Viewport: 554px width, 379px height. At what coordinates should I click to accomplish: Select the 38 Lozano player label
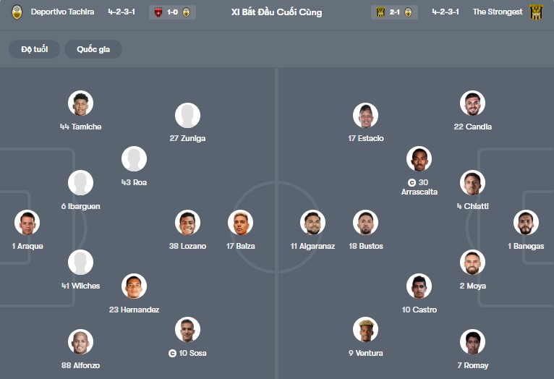[x=187, y=246]
